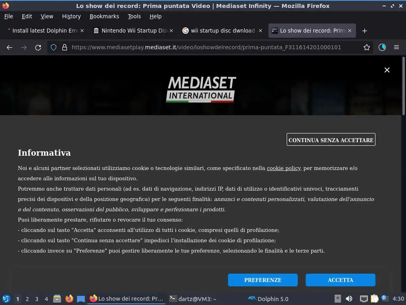Close the Nintendo Wii Startup Disc tab

pos(171,31)
